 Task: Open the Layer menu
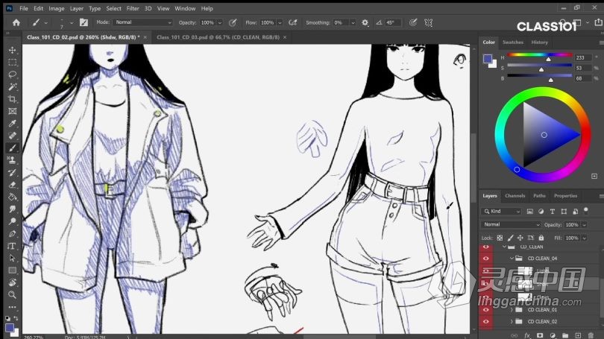pos(76,8)
